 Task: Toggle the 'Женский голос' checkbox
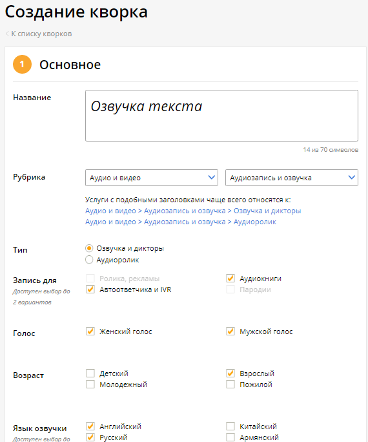[90, 331]
